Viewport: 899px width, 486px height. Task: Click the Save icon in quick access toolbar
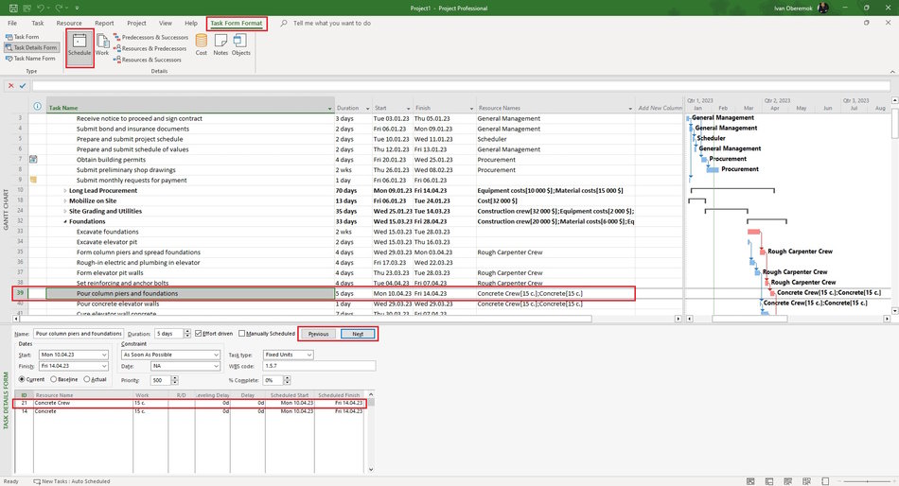coord(12,8)
